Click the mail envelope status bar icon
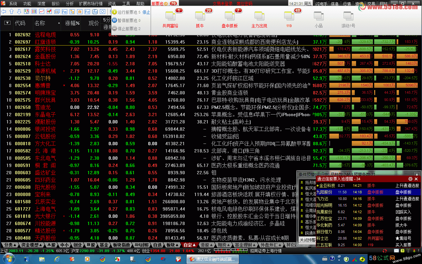This screenshot has width=422, height=264. click(x=396, y=251)
